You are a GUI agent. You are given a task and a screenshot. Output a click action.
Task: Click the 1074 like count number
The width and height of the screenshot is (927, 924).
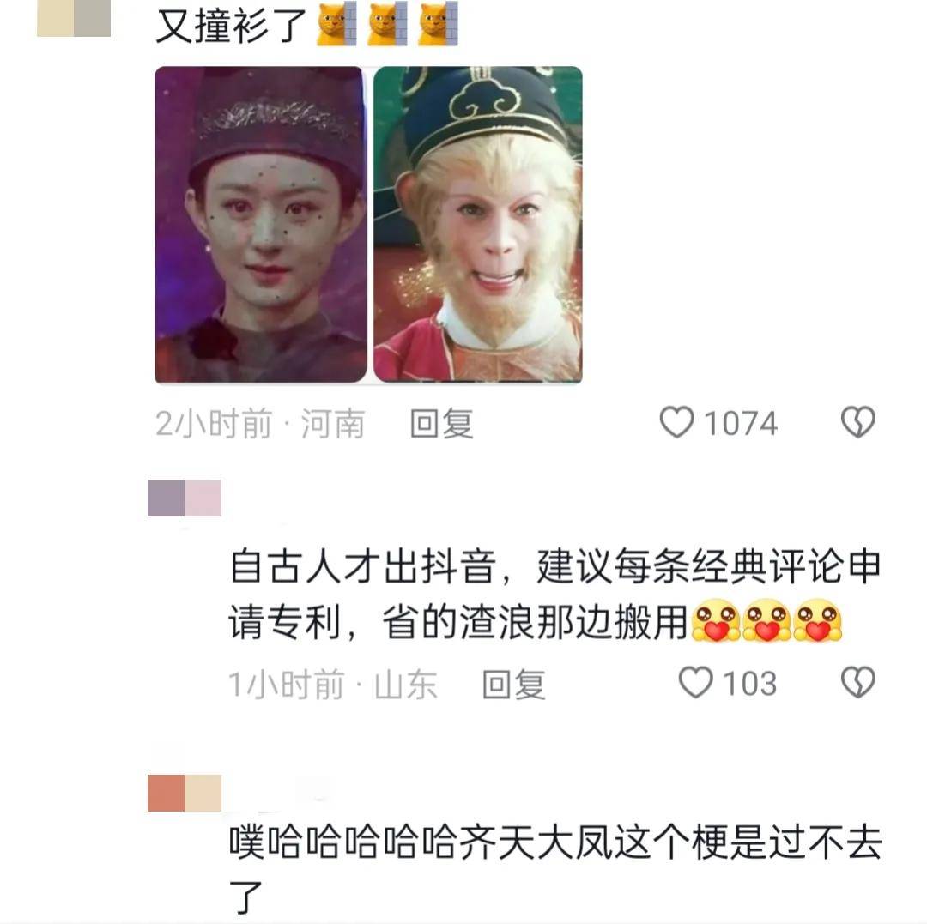[740, 423]
